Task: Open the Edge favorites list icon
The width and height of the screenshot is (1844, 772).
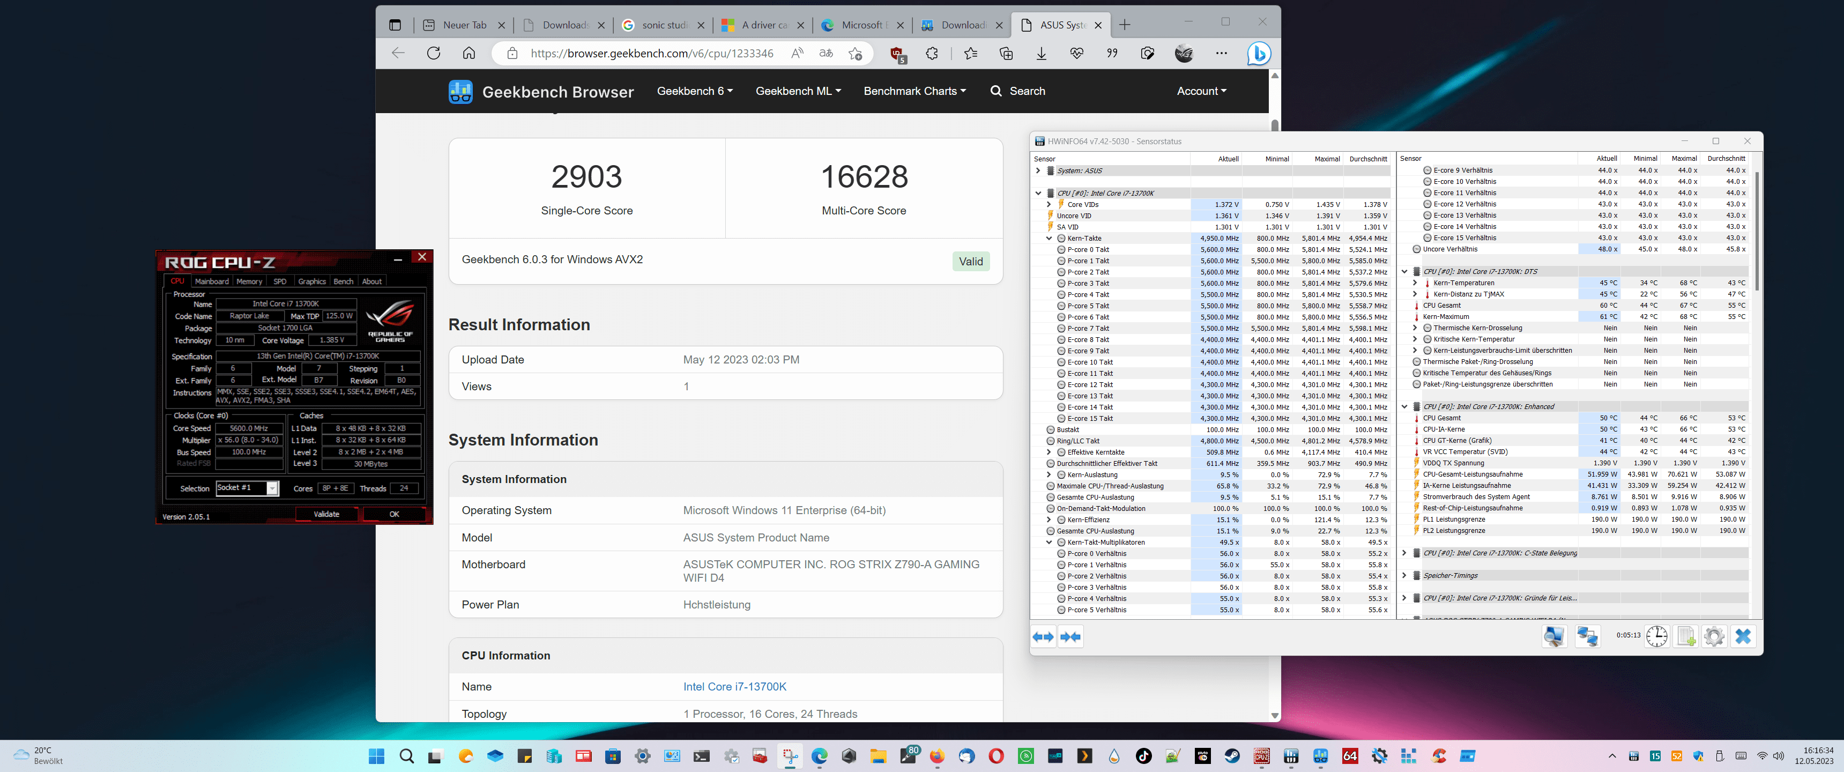Action: [x=970, y=53]
